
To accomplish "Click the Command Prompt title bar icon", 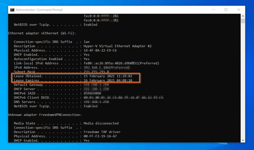I will (12, 10).
